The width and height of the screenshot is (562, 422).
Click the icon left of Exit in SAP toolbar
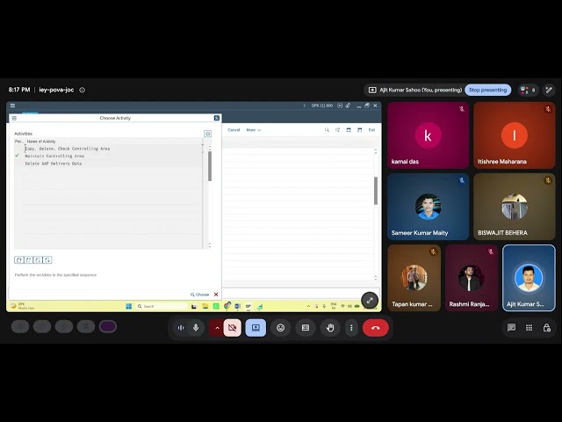pos(359,130)
